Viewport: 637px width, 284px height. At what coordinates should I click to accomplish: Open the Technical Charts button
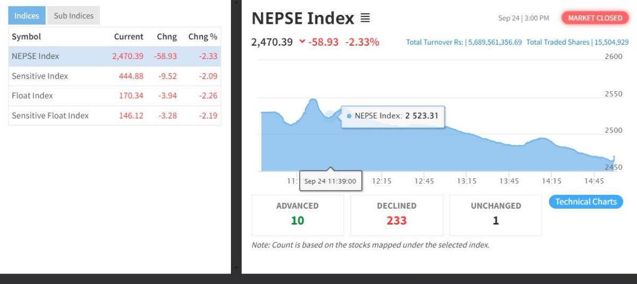pyautogui.click(x=586, y=202)
